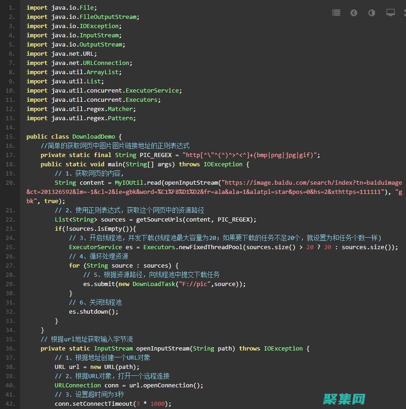Image resolution: width=406 pixels, height=409 pixels.
Task: Click the line-numbers list icon
Action: click(x=336, y=13)
